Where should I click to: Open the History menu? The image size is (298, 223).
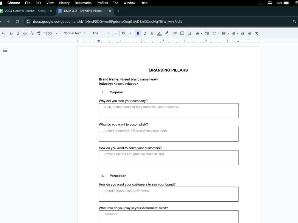(64, 3)
